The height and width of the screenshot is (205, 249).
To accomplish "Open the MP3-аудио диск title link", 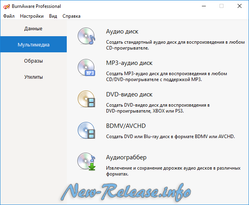I will (x=129, y=63).
